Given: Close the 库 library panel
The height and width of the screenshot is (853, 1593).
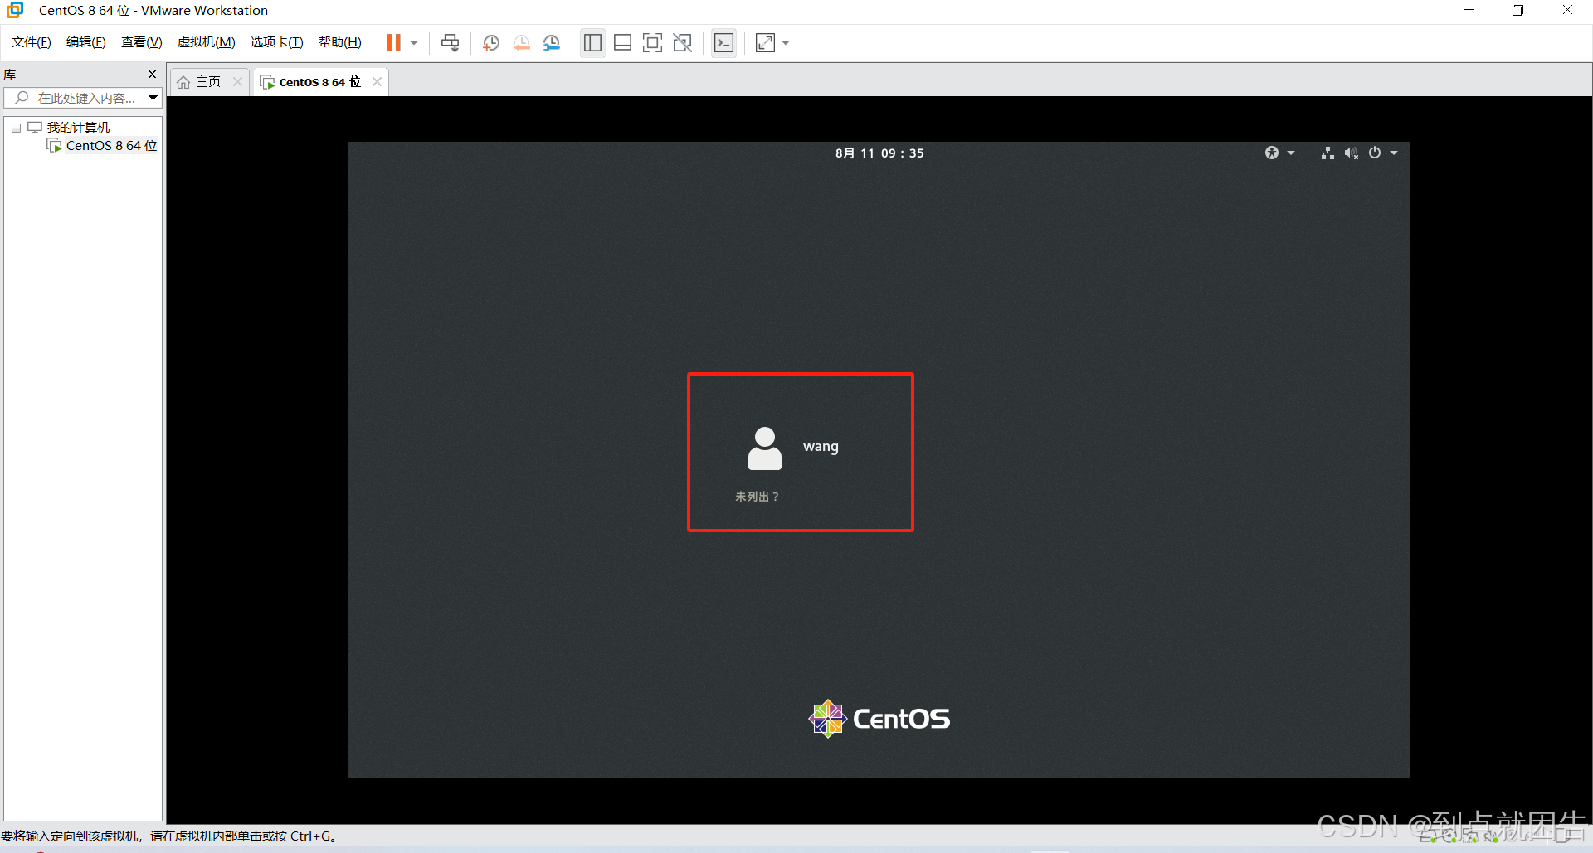Looking at the screenshot, I should pyautogui.click(x=152, y=75).
